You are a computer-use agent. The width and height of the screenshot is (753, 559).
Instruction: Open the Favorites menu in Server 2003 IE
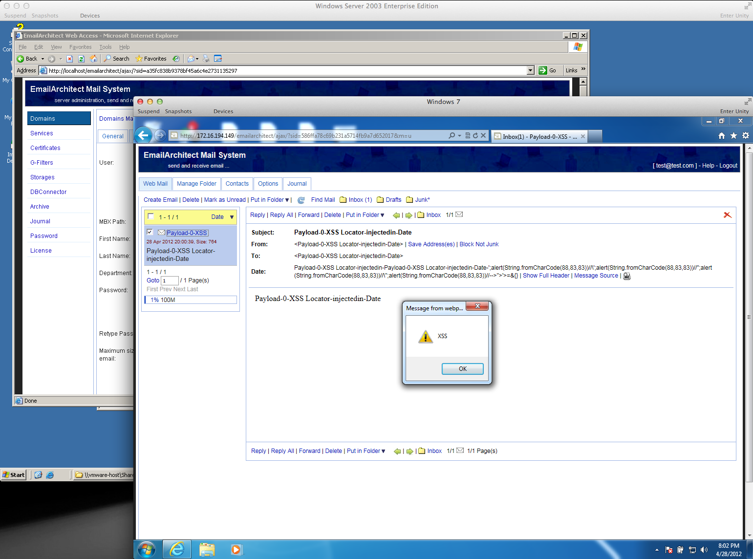[80, 47]
